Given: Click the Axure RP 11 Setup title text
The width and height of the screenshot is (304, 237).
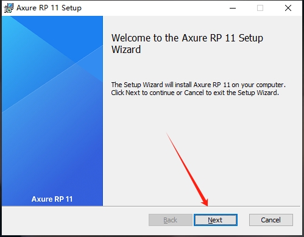Looking at the screenshot, I should [49, 8].
